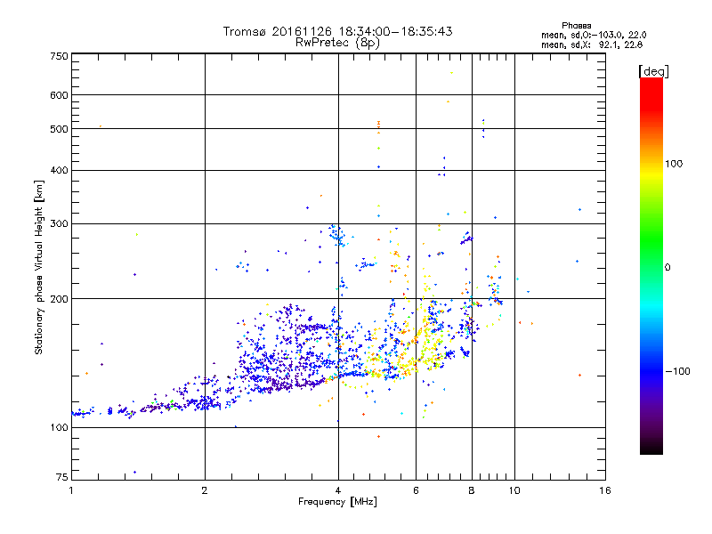Select the 'Phases' header text
Screen dimensions: 712x534
pos(576,26)
